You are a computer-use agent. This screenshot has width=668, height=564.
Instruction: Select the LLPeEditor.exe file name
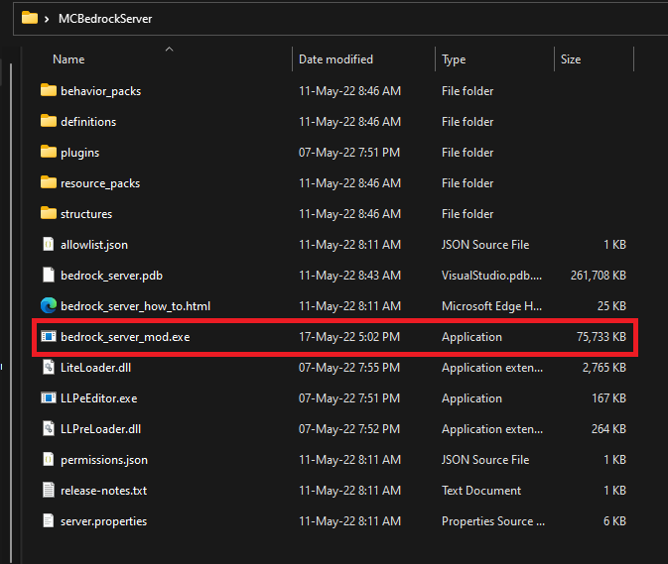click(x=99, y=398)
